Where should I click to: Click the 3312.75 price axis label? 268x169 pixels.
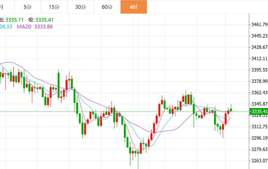pos(259,127)
